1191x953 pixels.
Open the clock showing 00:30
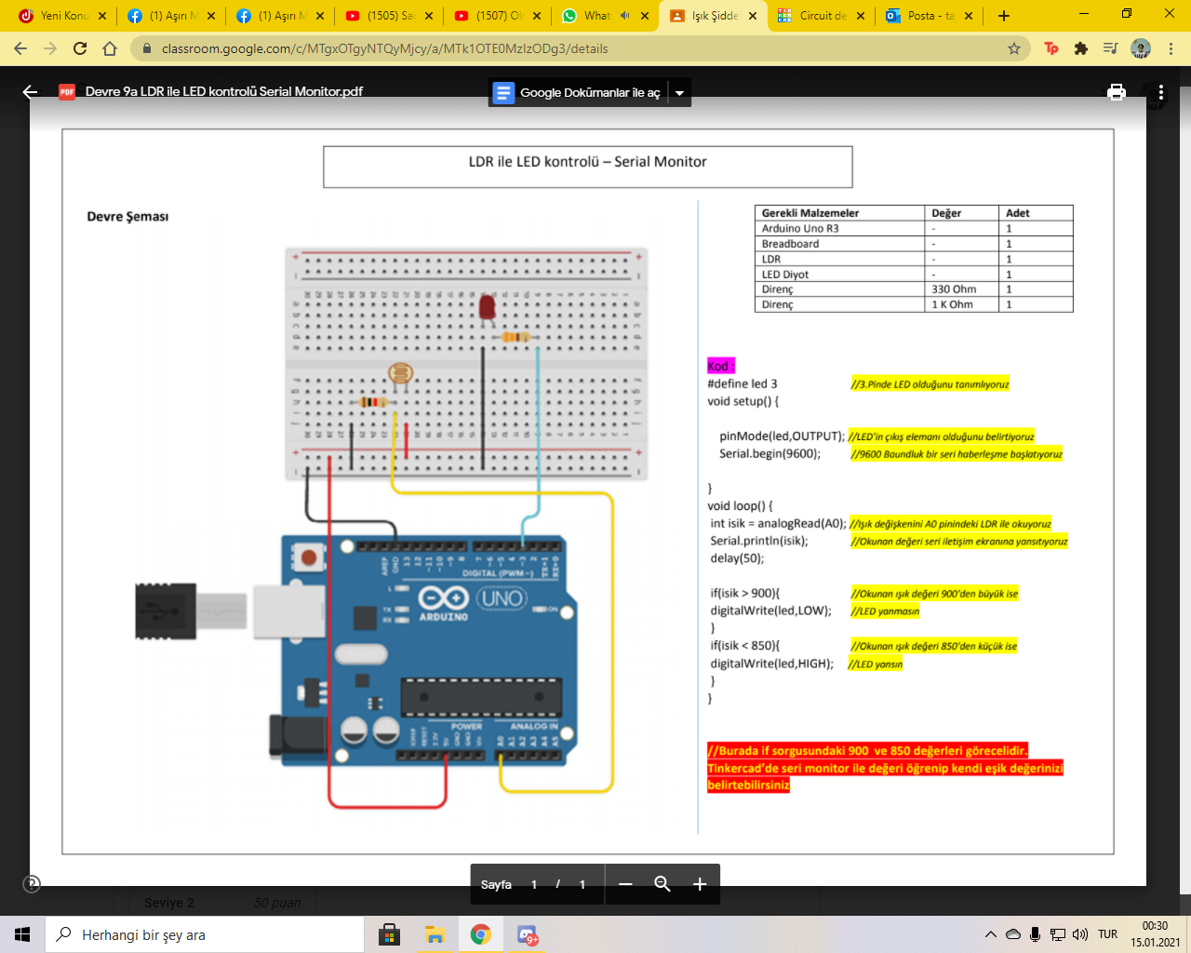point(1155,934)
